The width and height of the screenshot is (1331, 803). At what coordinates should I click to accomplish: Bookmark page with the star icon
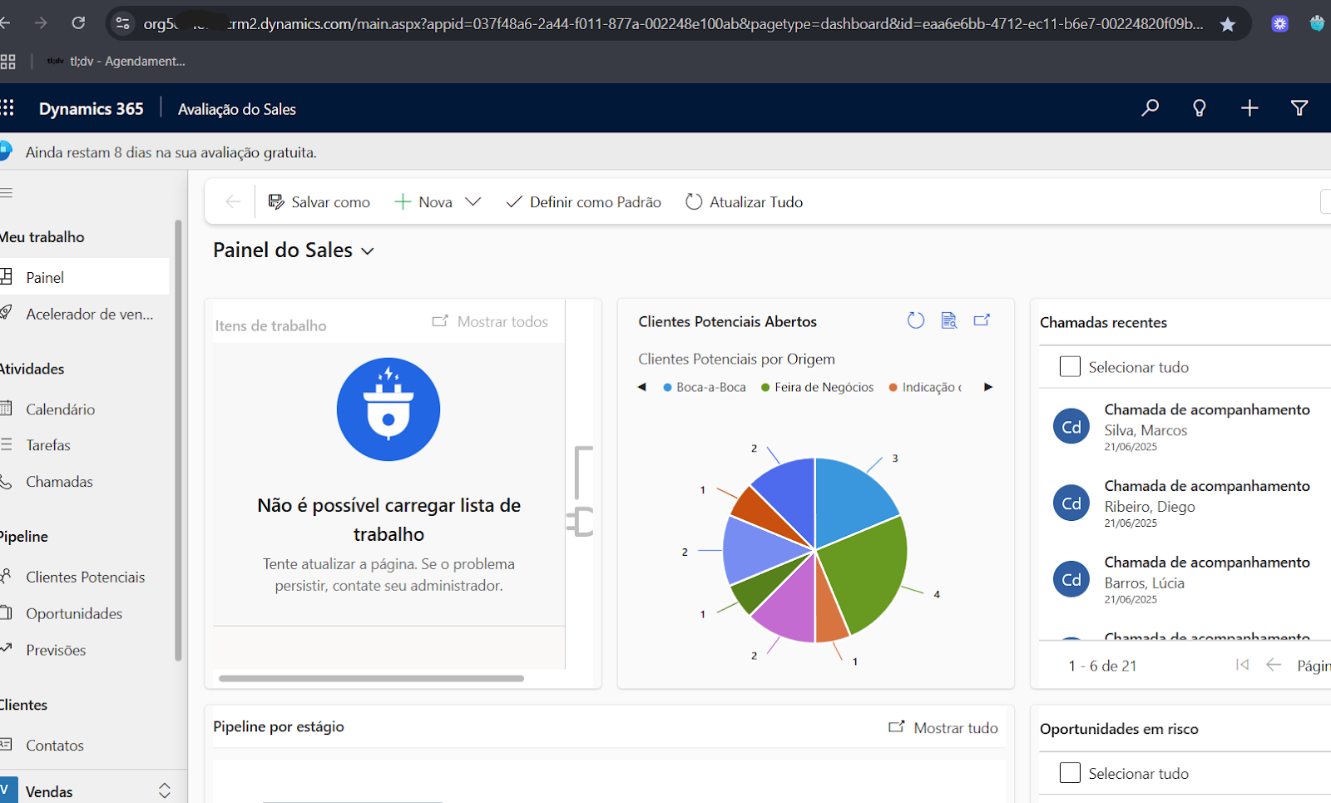pos(1227,24)
